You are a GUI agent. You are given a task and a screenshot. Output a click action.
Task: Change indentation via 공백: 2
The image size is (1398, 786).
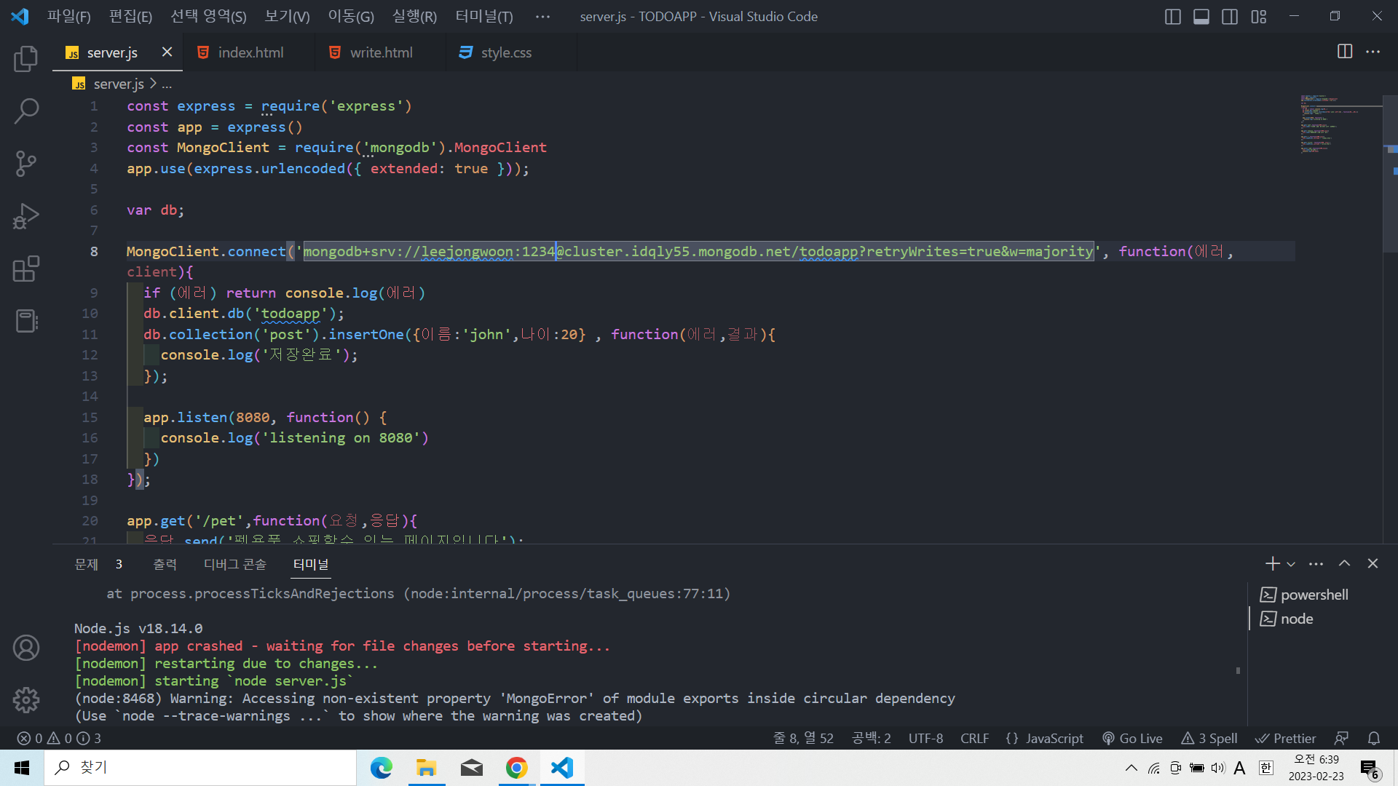(872, 738)
